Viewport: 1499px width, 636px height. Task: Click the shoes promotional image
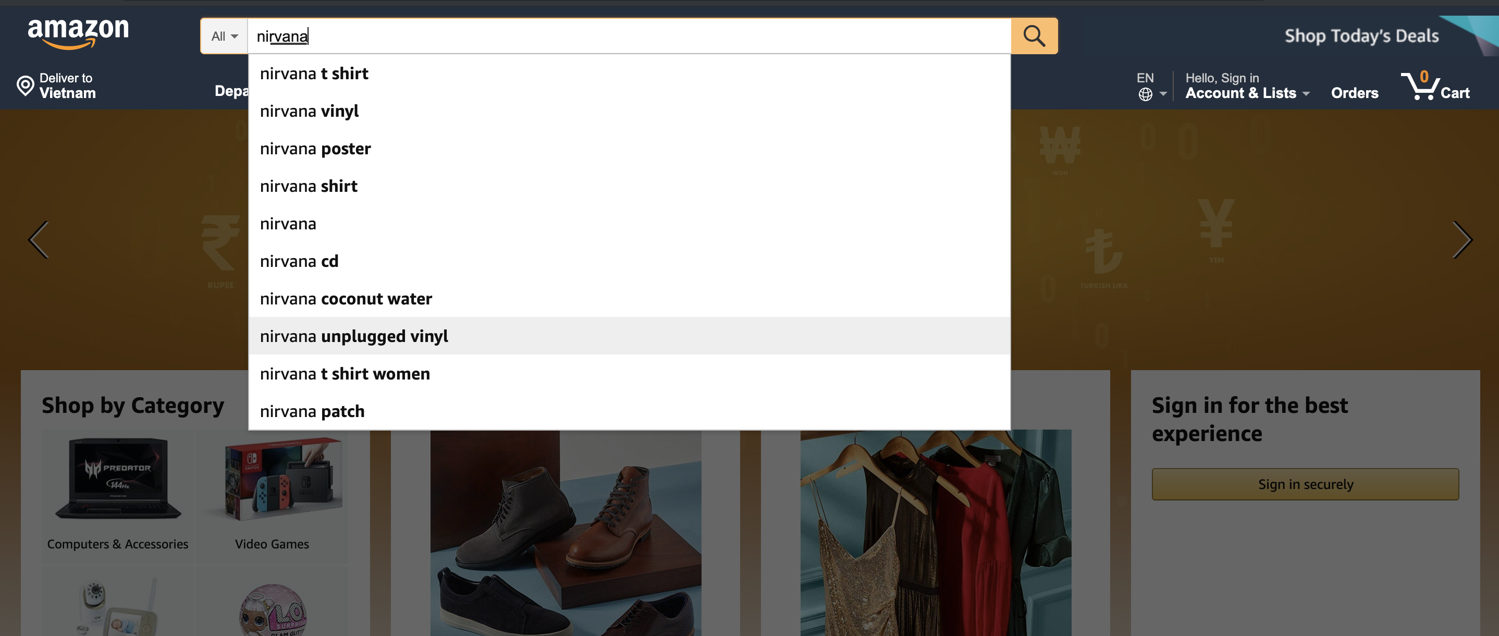click(x=565, y=532)
